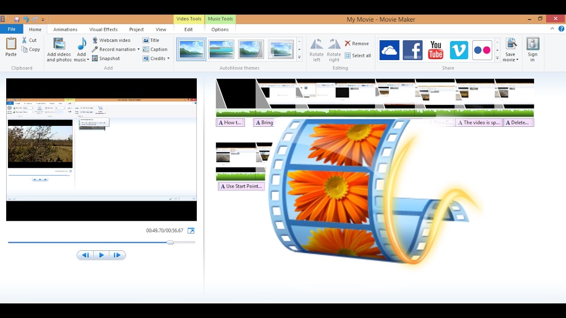
Task: Open the Visual Effects tab
Action: [x=103, y=30]
